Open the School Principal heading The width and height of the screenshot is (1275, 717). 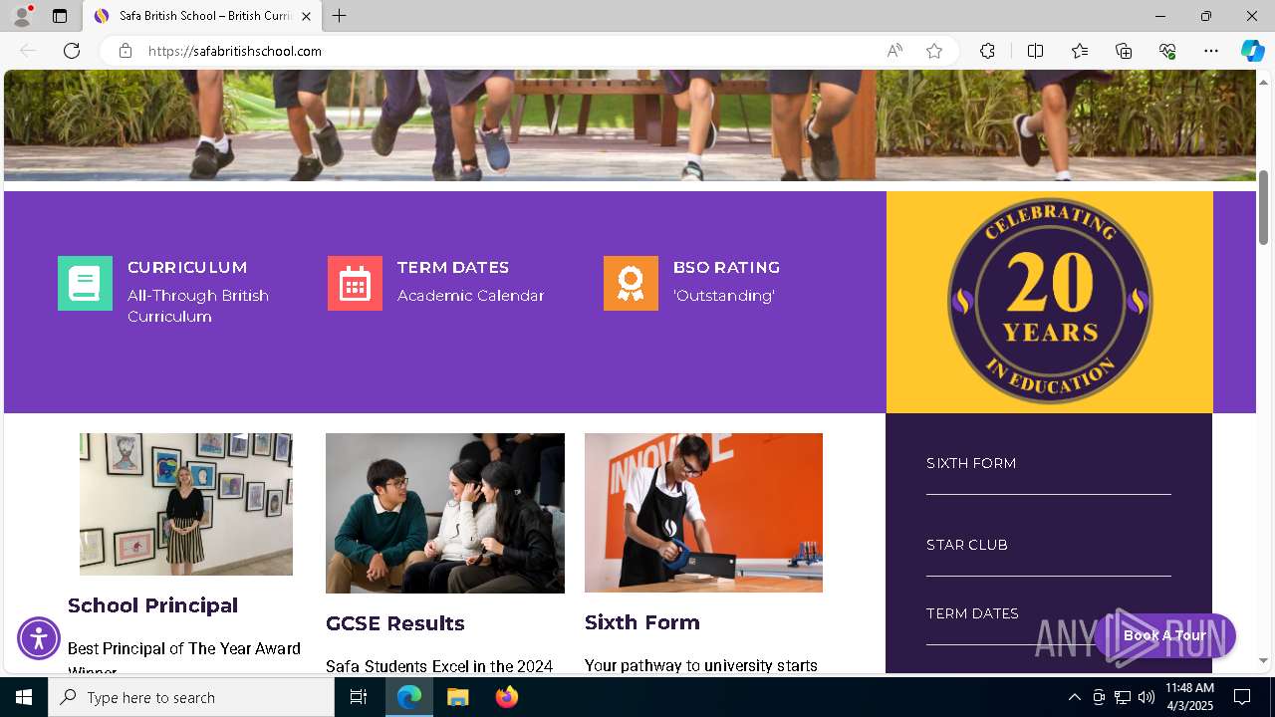(x=152, y=605)
